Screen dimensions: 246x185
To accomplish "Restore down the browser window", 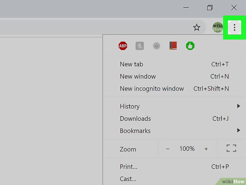I will 210,8.
